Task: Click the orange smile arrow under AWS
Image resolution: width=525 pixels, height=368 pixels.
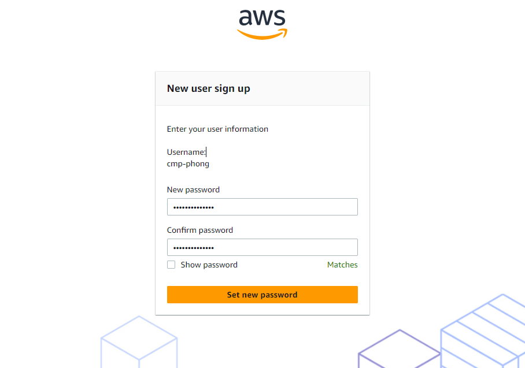Action: [x=262, y=35]
